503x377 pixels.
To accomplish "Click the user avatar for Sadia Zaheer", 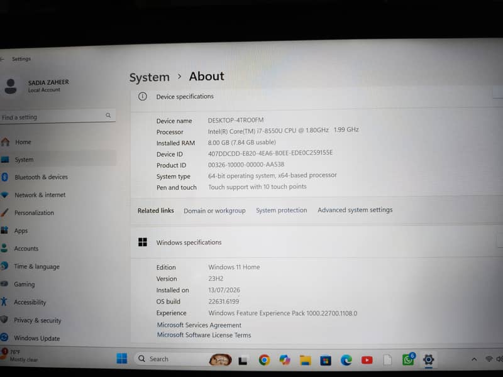I will coord(11,86).
